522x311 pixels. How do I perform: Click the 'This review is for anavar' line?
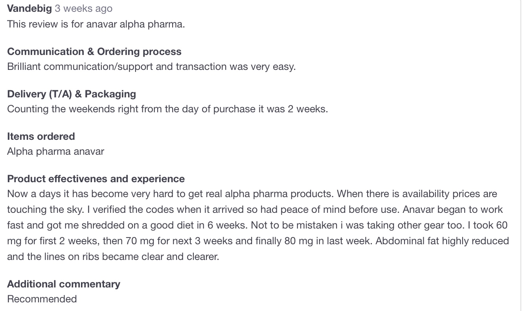[x=96, y=24]
